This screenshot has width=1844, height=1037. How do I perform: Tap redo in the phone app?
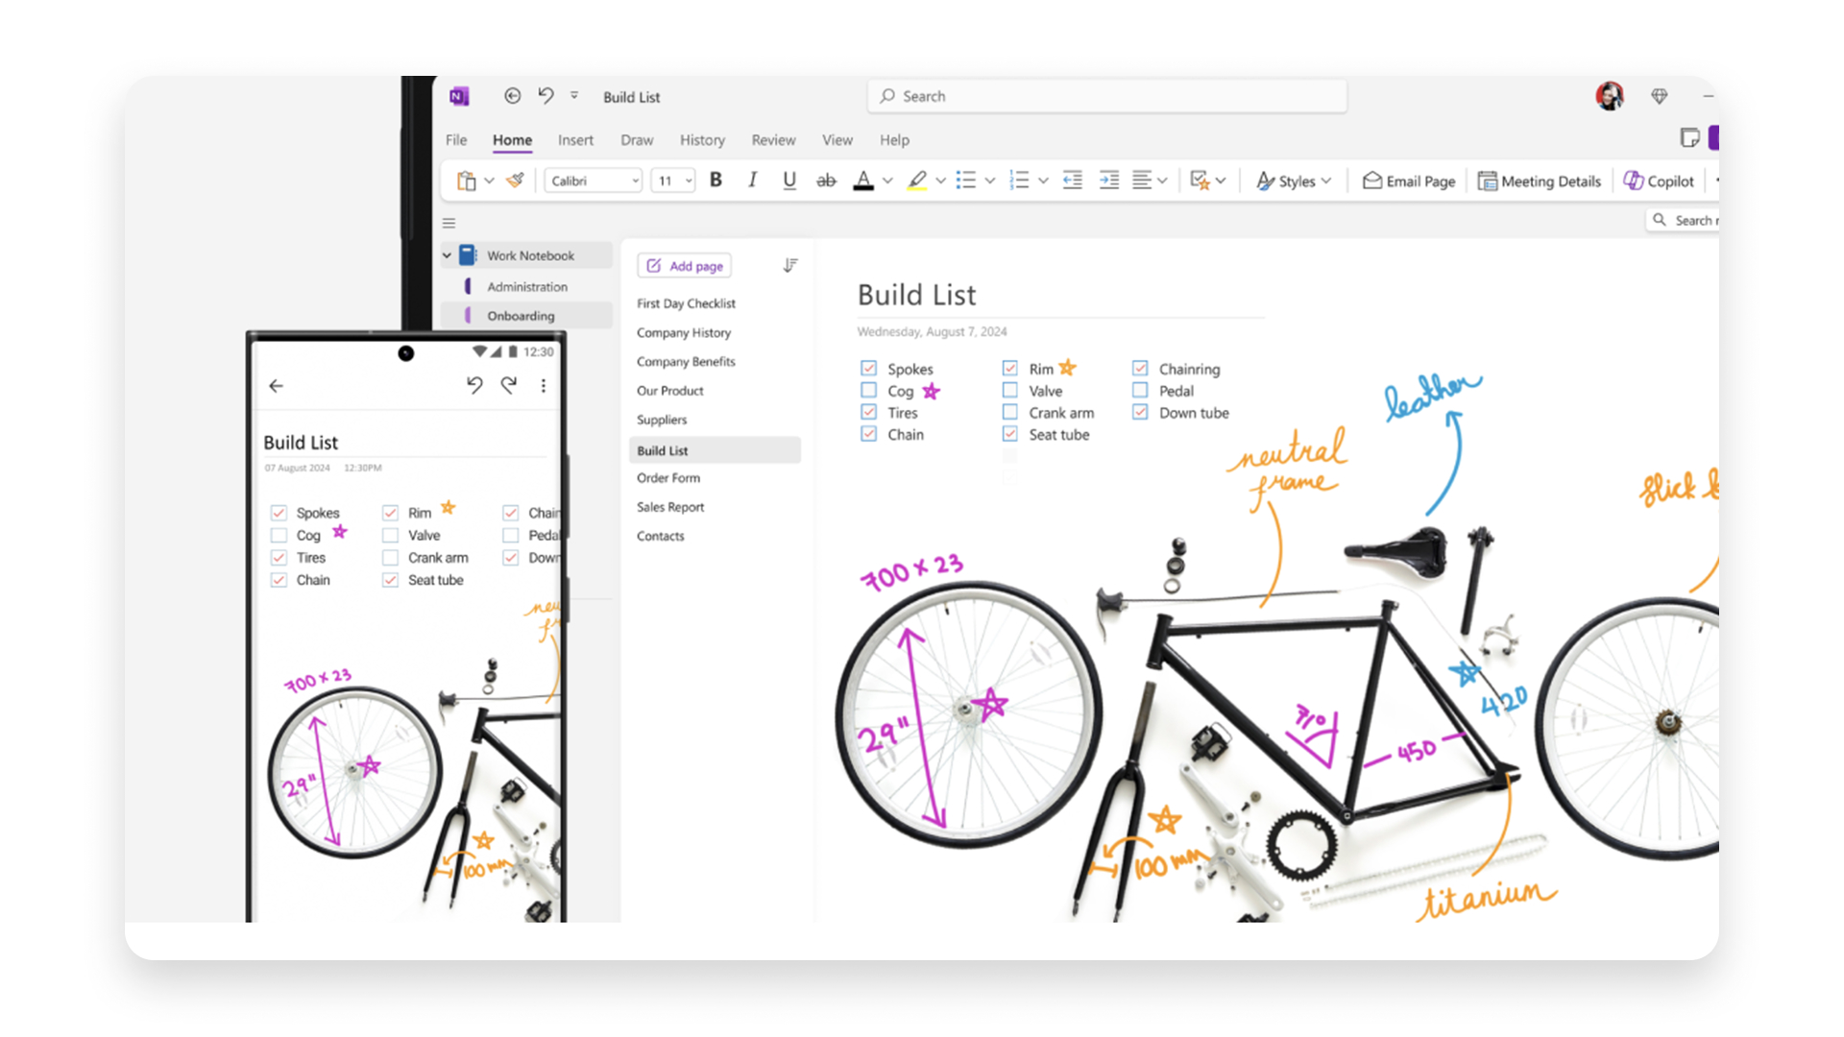click(x=509, y=386)
